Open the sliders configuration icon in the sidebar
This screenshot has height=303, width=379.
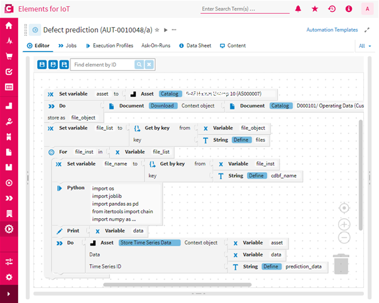[x=9, y=262]
